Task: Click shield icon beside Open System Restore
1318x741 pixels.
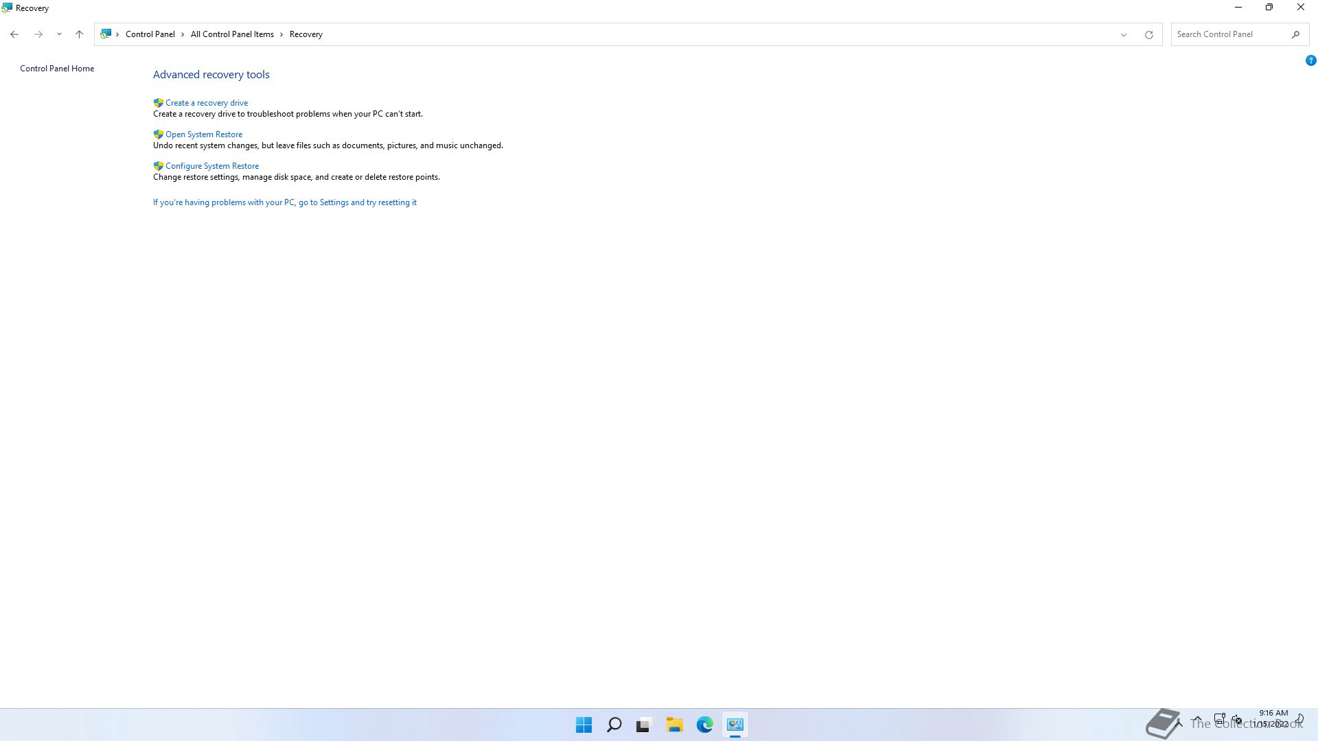Action: point(159,134)
